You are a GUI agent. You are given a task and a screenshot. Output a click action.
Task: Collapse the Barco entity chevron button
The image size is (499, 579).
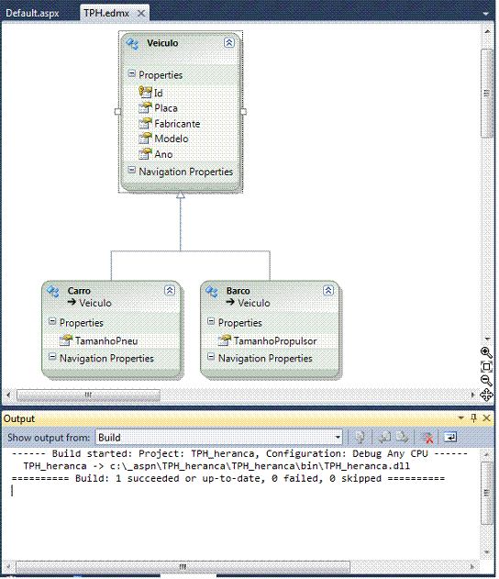tap(328, 291)
